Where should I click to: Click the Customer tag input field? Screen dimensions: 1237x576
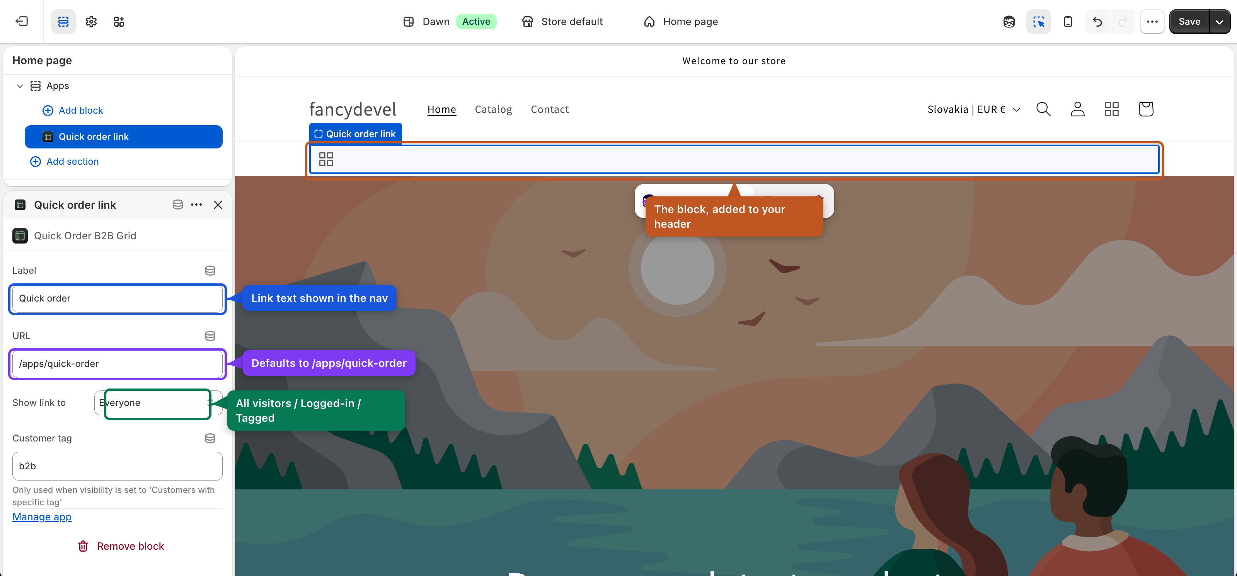pos(117,466)
